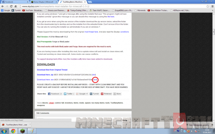Open the 'tools' tag link
This screenshot has width=215, height=134.
tap(107, 103)
